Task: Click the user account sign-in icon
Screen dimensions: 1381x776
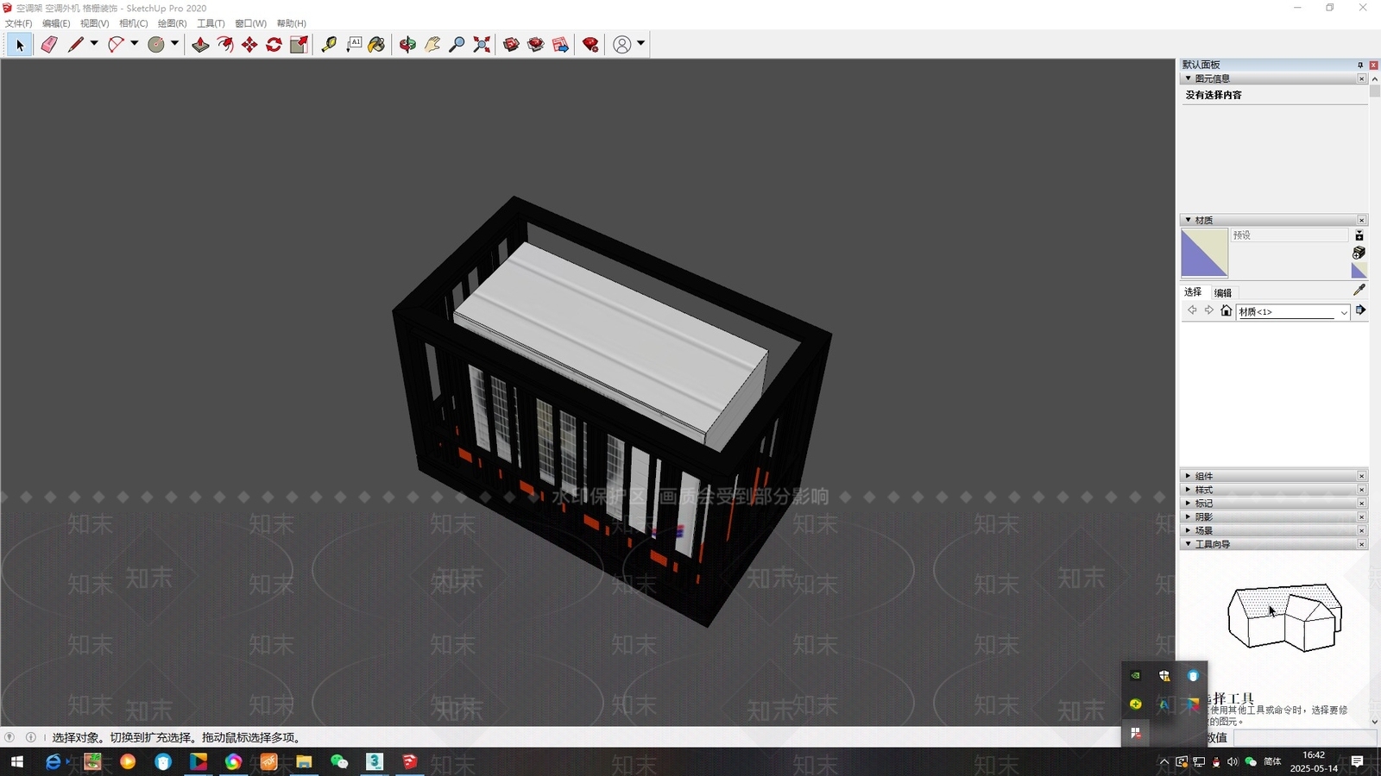Action: tap(621, 45)
